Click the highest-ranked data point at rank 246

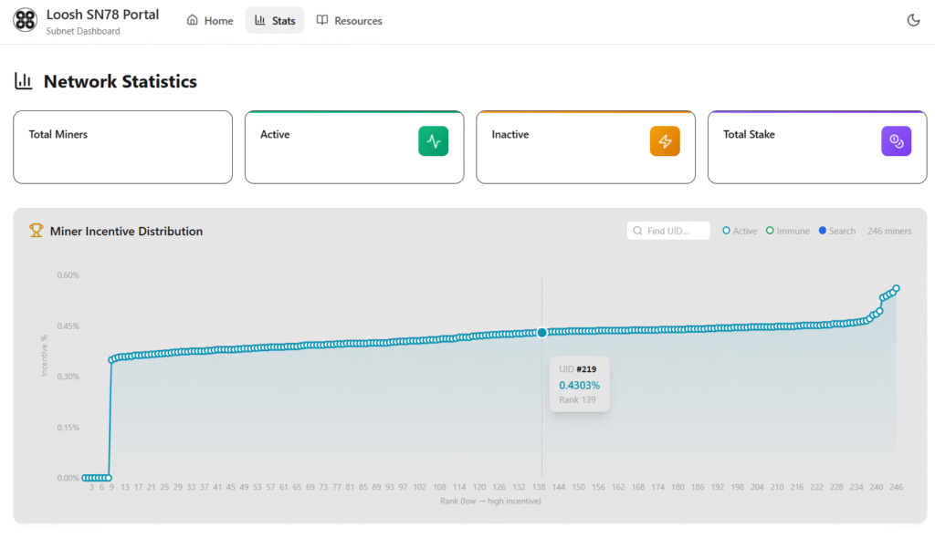coord(896,289)
